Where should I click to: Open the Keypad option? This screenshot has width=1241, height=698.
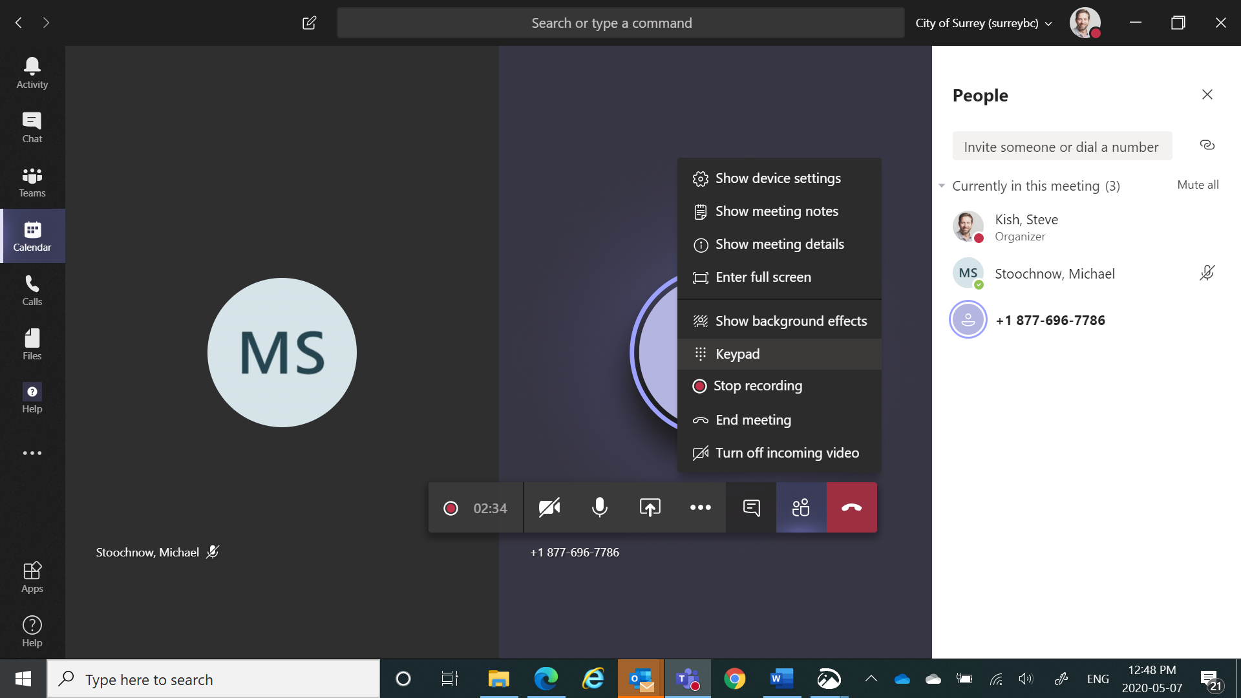click(780, 354)
